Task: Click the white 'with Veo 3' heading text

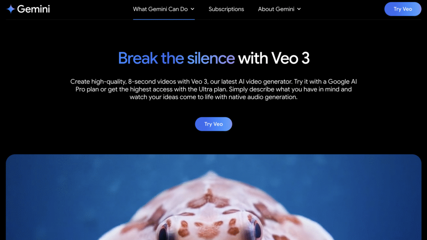Action: [274, 58]
